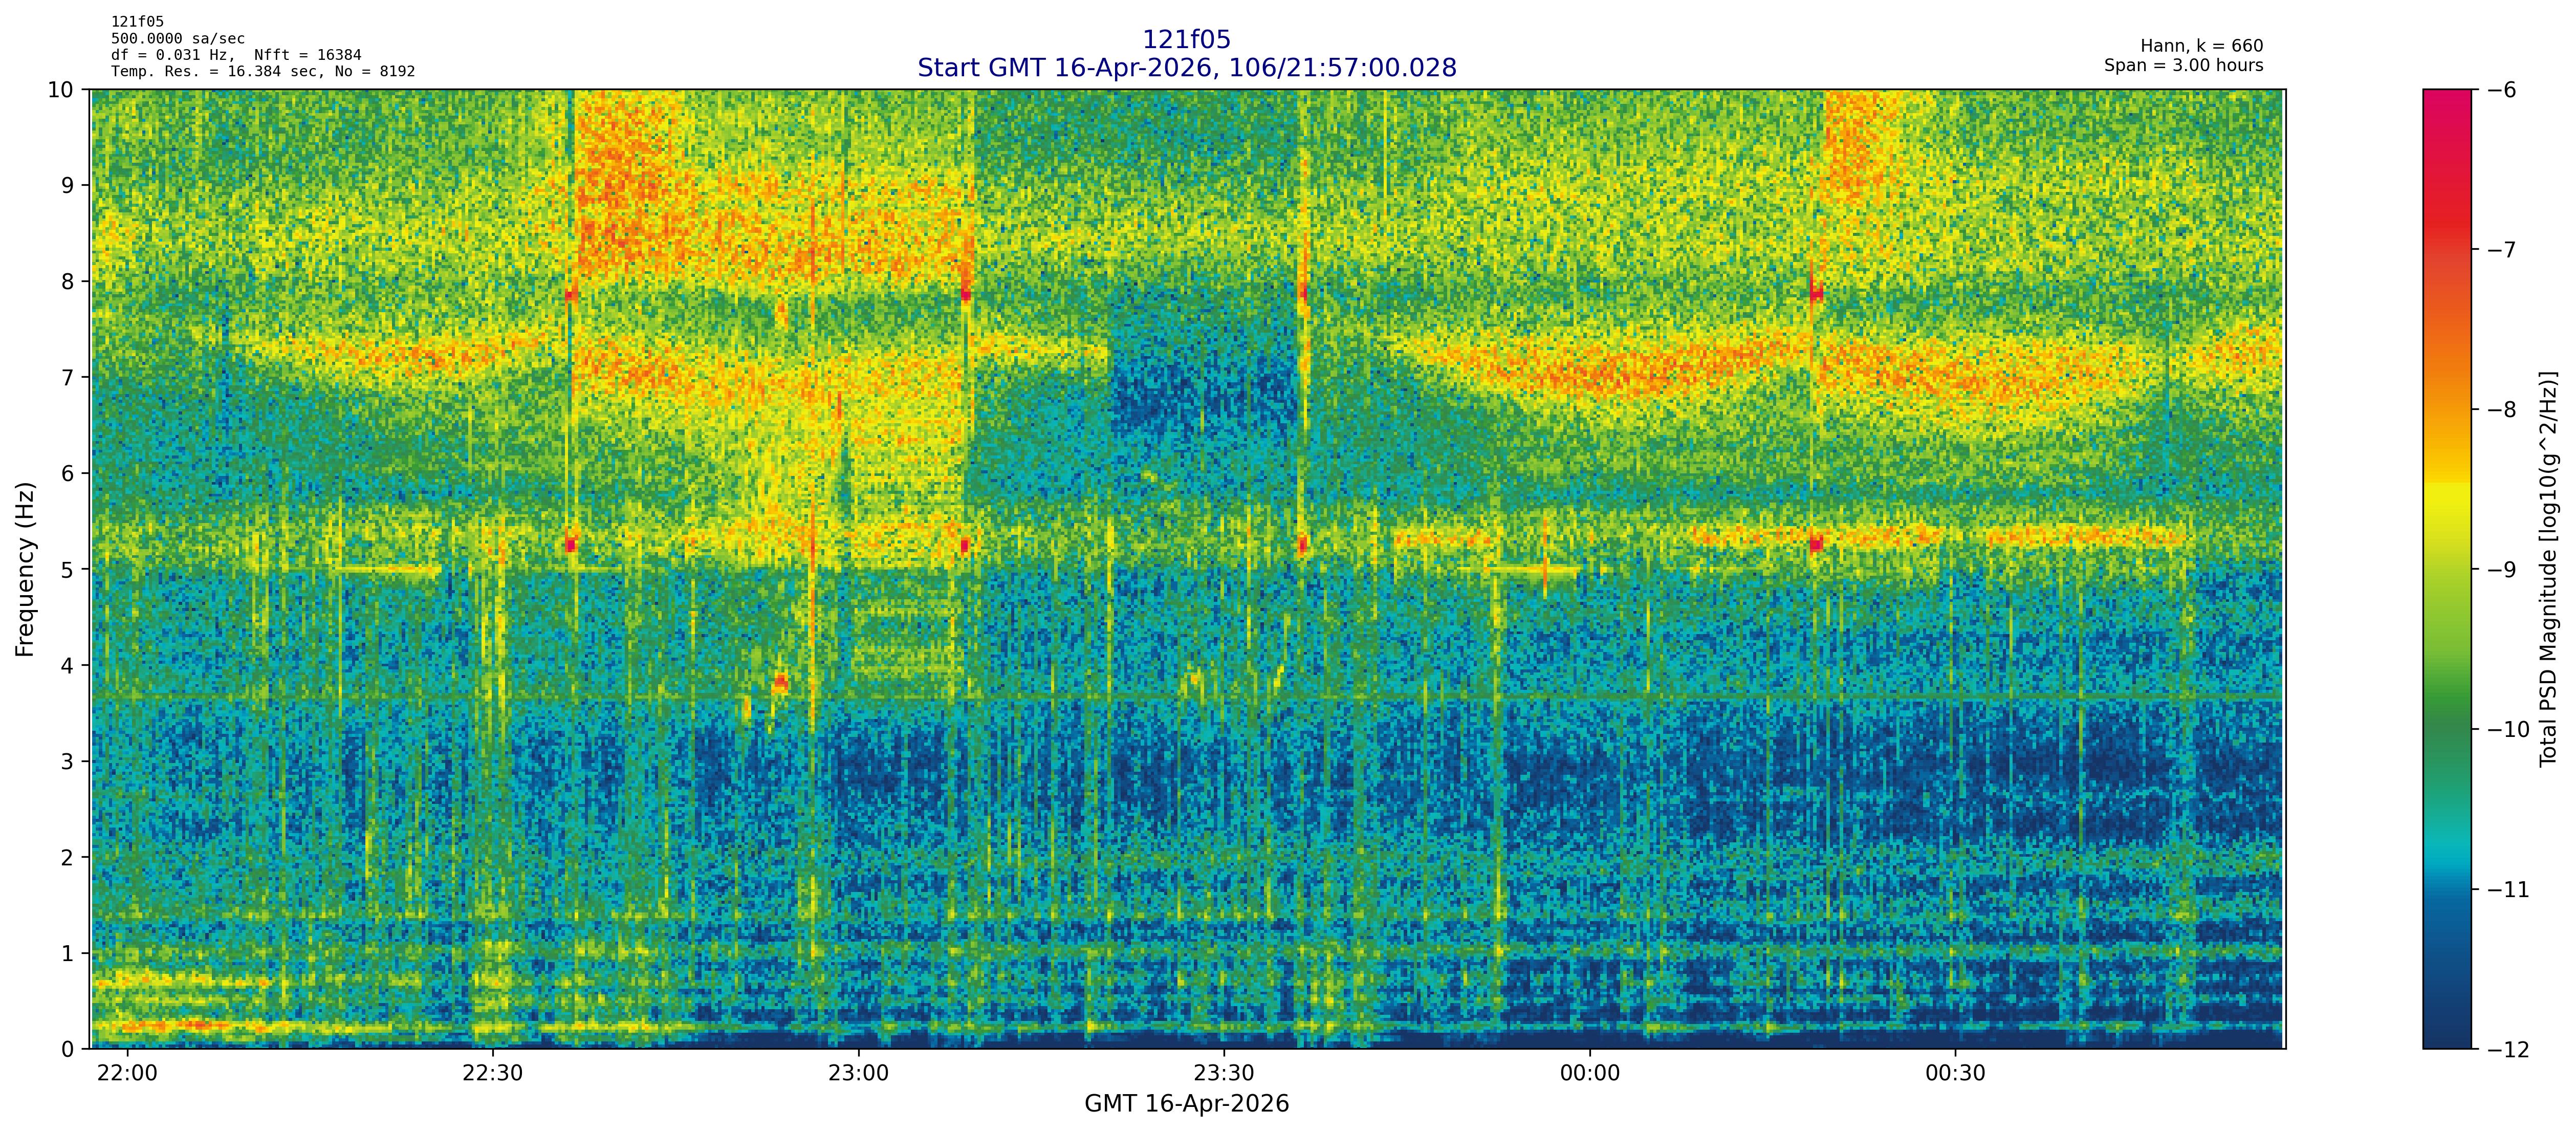Click the -8 colorbar tick label
This screenshot has height=1132, width=2576.
pyautogui.click(x=2501, y=410)
